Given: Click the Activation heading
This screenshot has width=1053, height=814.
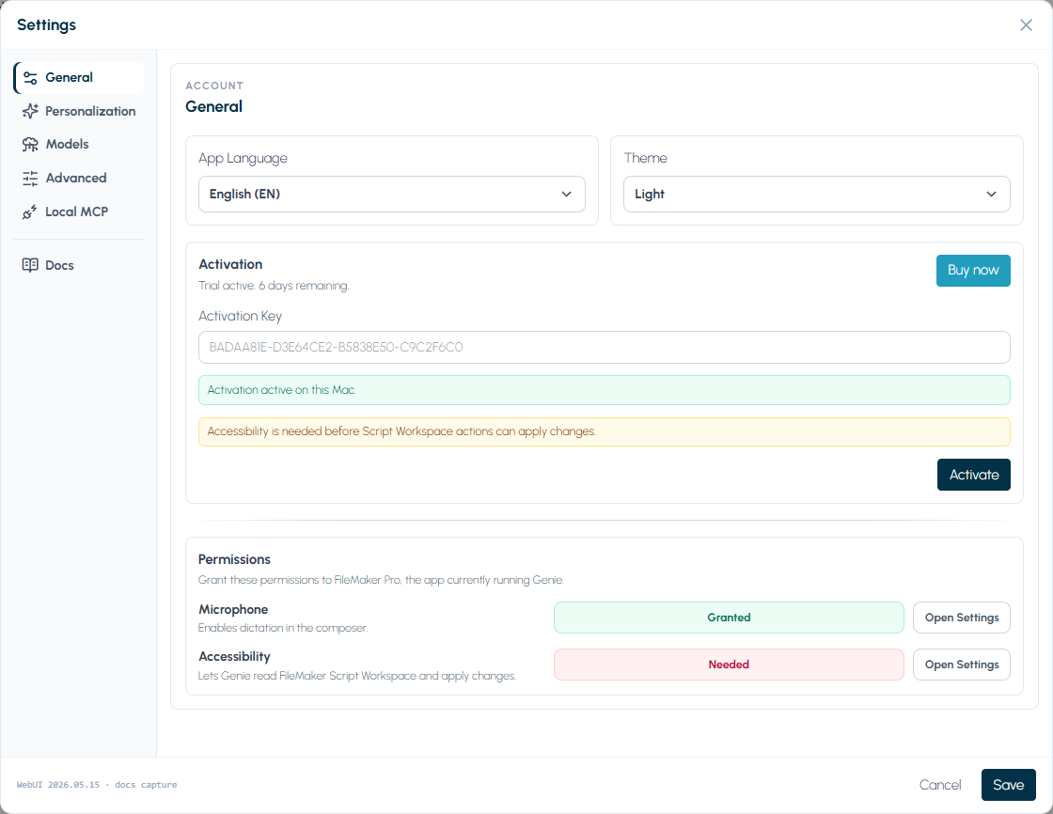Looking at the screenshot, I should pos(230,265).
